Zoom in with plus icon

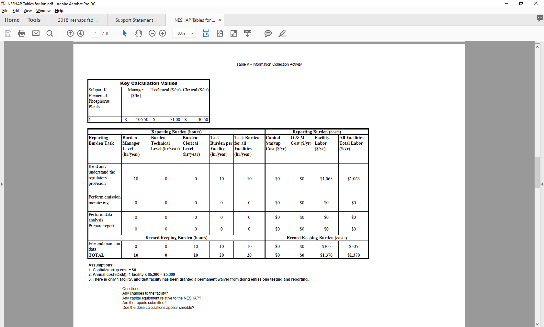(x=163, y=33)
